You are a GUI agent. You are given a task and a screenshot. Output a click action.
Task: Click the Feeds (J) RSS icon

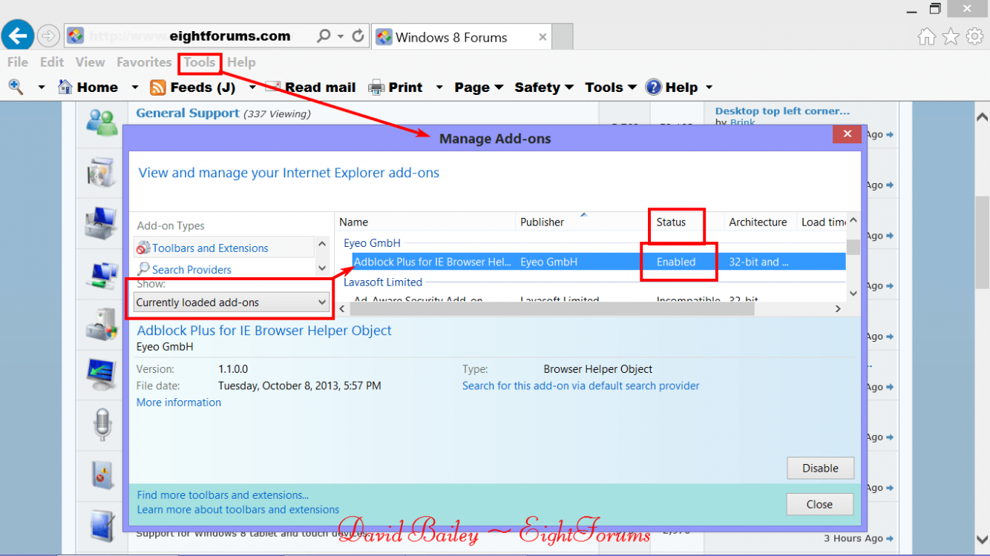(x=158, y=87)
